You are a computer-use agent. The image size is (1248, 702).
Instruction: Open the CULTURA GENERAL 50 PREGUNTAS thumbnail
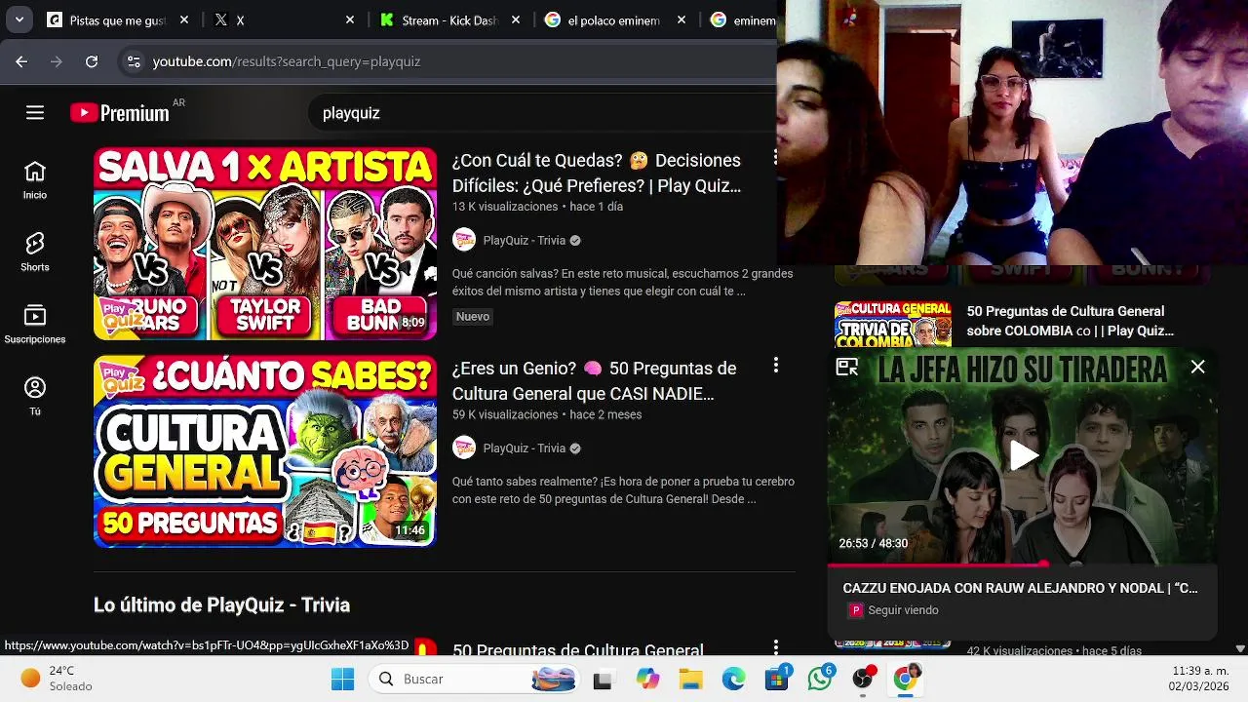tap(265, 451)
